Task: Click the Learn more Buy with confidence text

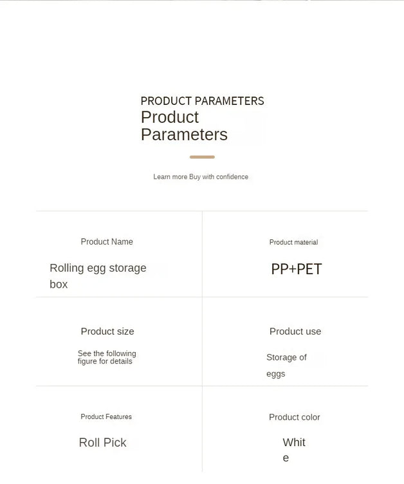Action: pyautogui.click(x=201, y=177)
